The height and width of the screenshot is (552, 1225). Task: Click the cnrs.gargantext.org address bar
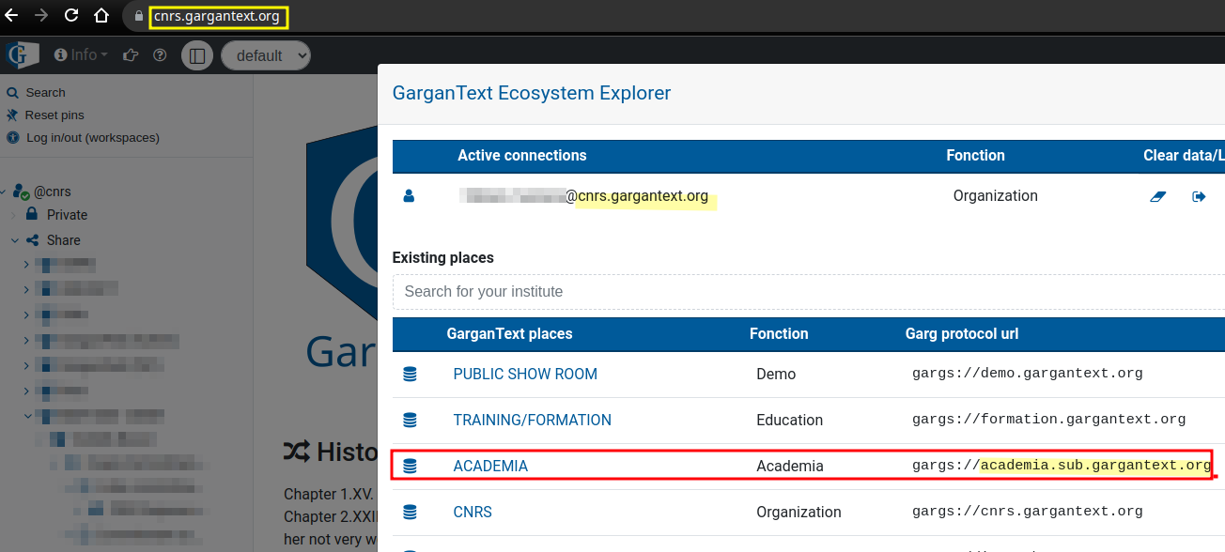coord(218,17)
